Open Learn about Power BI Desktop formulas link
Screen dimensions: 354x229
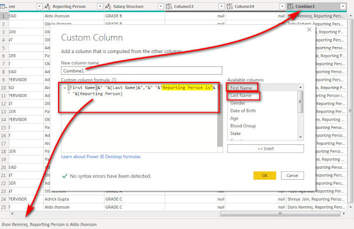[x=101, y=157]
